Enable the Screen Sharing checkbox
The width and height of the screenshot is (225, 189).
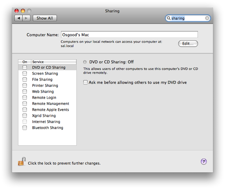point(25,73)
